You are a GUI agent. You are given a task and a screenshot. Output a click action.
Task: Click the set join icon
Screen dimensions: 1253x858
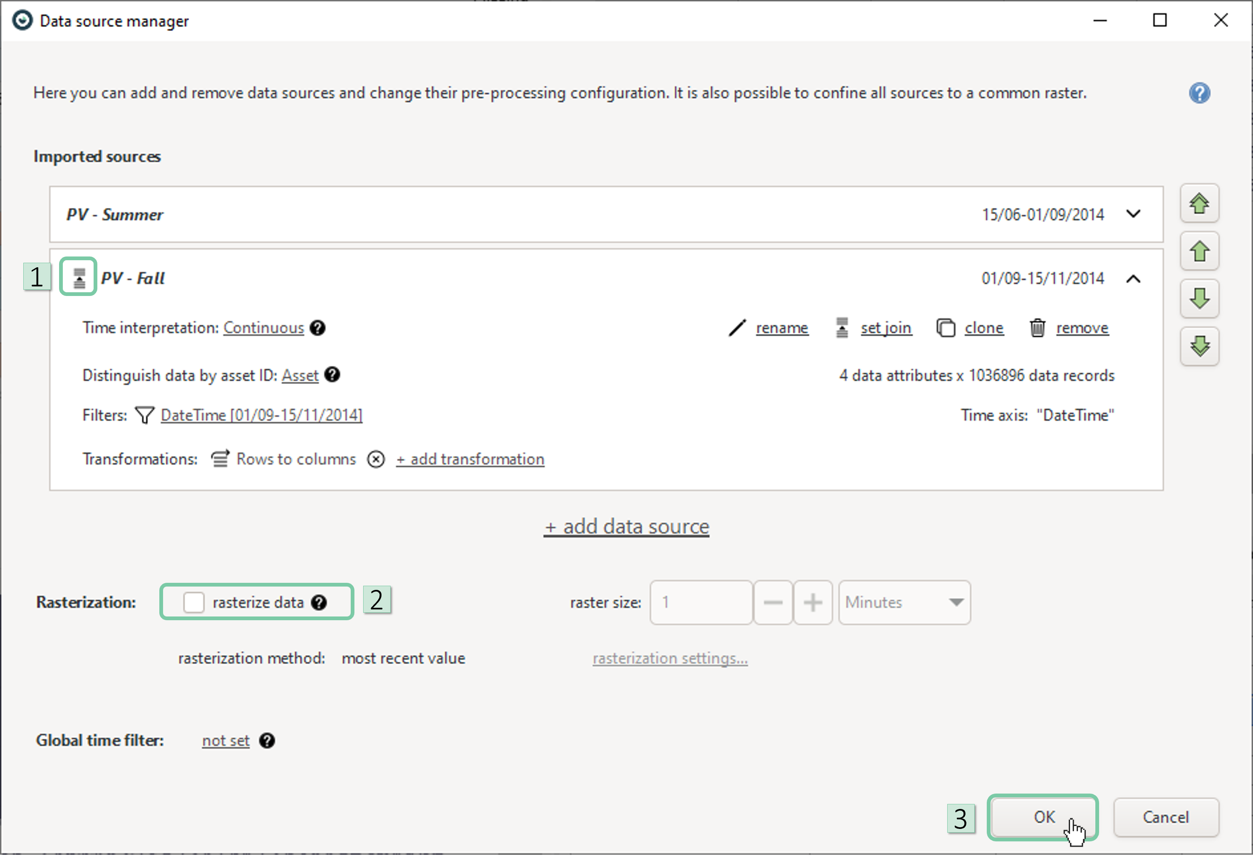pos(842,328)
